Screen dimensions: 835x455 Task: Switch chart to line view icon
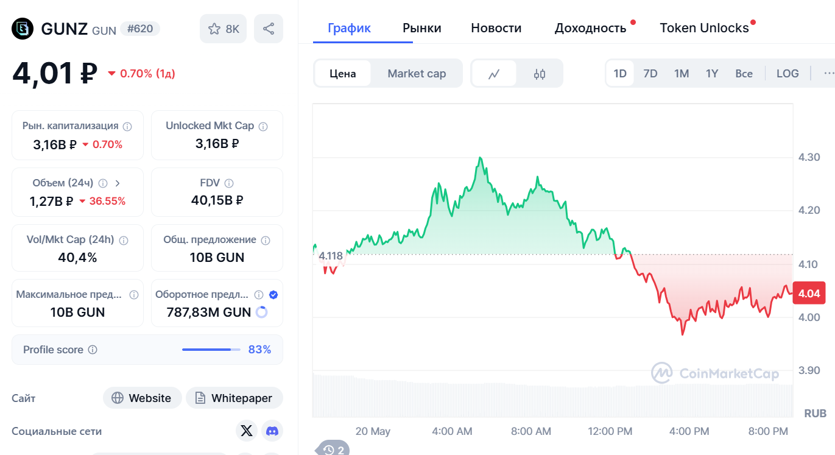pyautogui.click(x=494, y=74)
